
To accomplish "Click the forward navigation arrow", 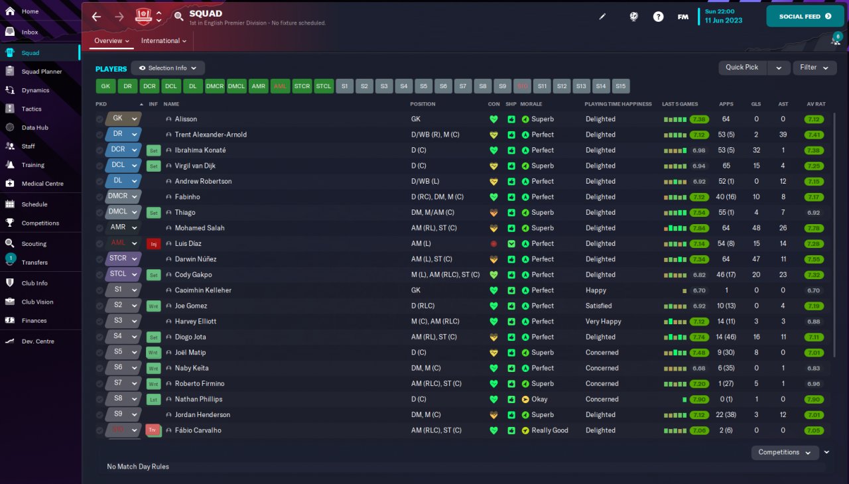I will (119, 17).
